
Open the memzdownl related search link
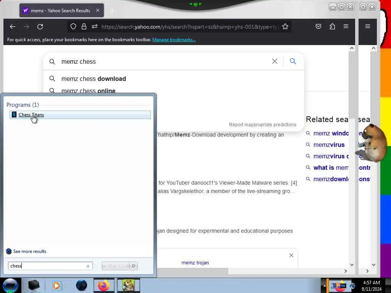(331, 179)
